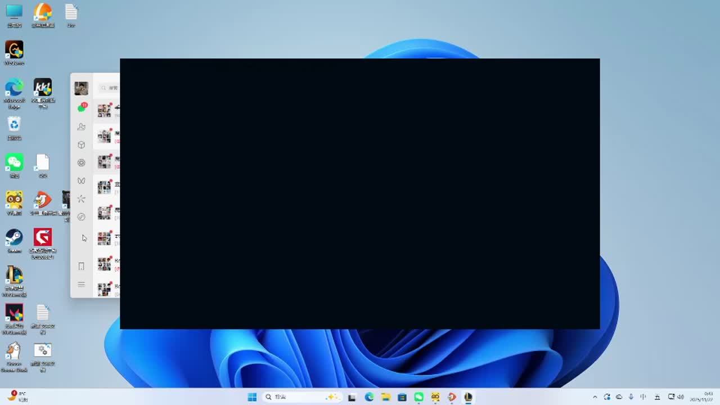Open WeChat chats with unread badge
The height and width of the screenshot is (405, 720).
(x=82, y=108)
